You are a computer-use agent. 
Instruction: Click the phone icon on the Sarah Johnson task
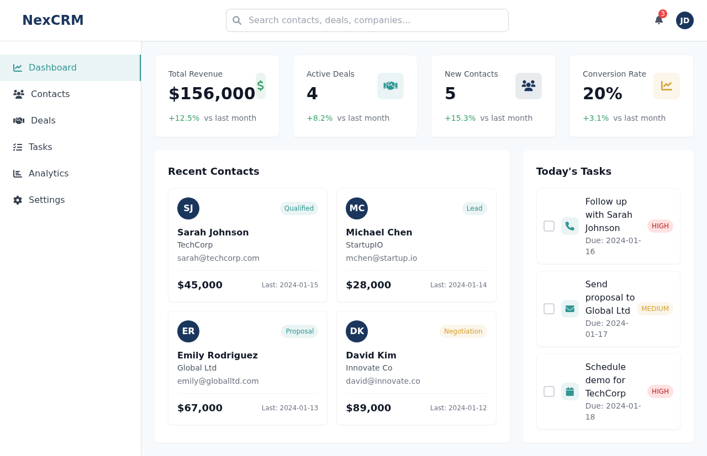[570, 226]
